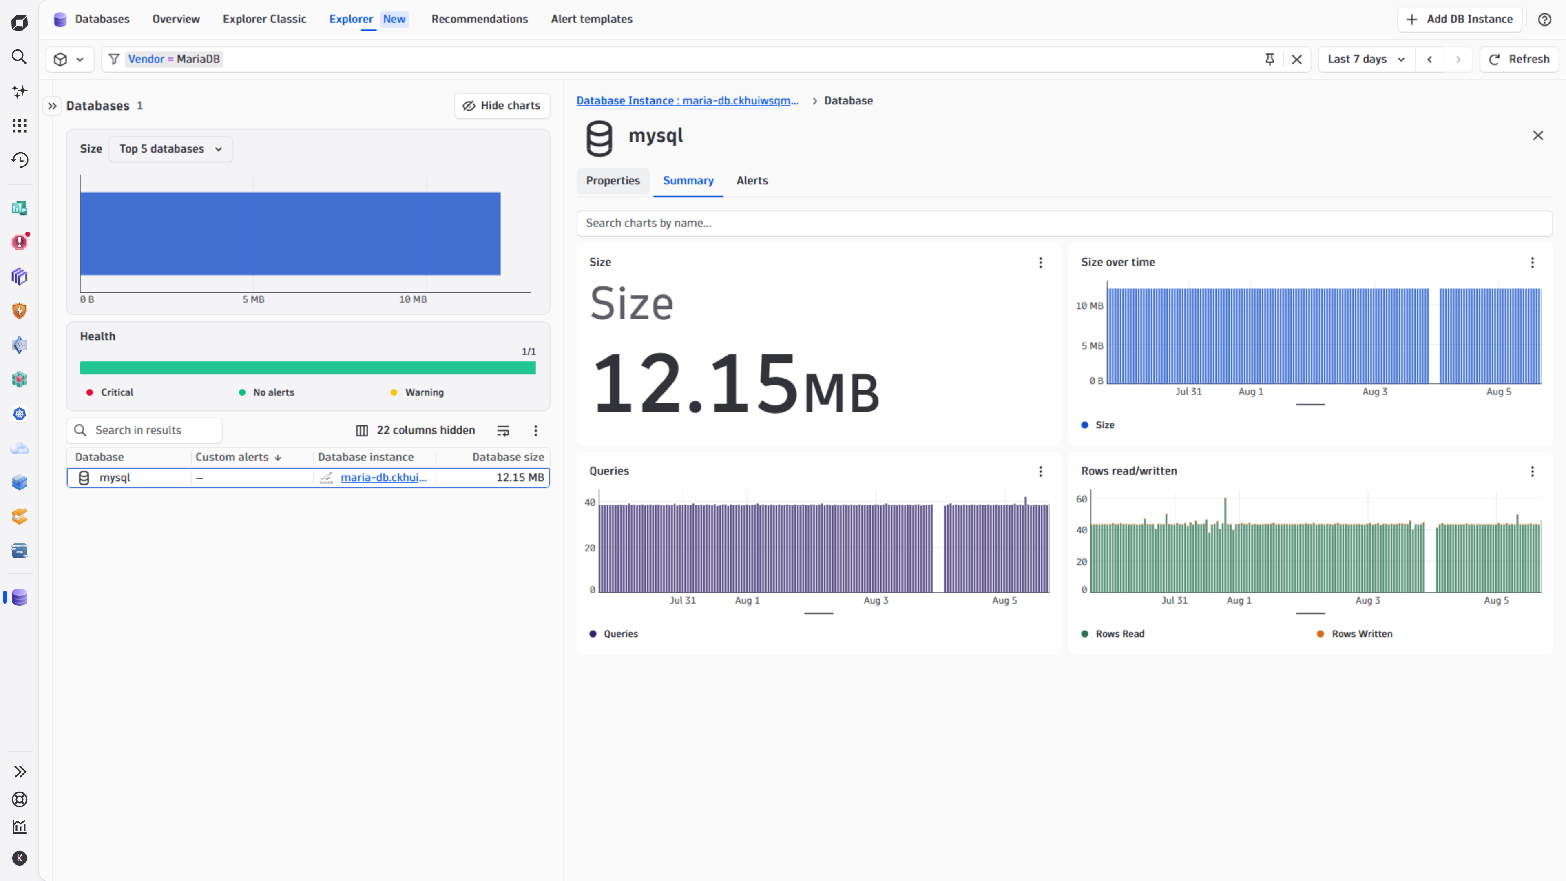
Task: Open the Database Instance maria-db breadcrumb link
Action: pos(688,100)
